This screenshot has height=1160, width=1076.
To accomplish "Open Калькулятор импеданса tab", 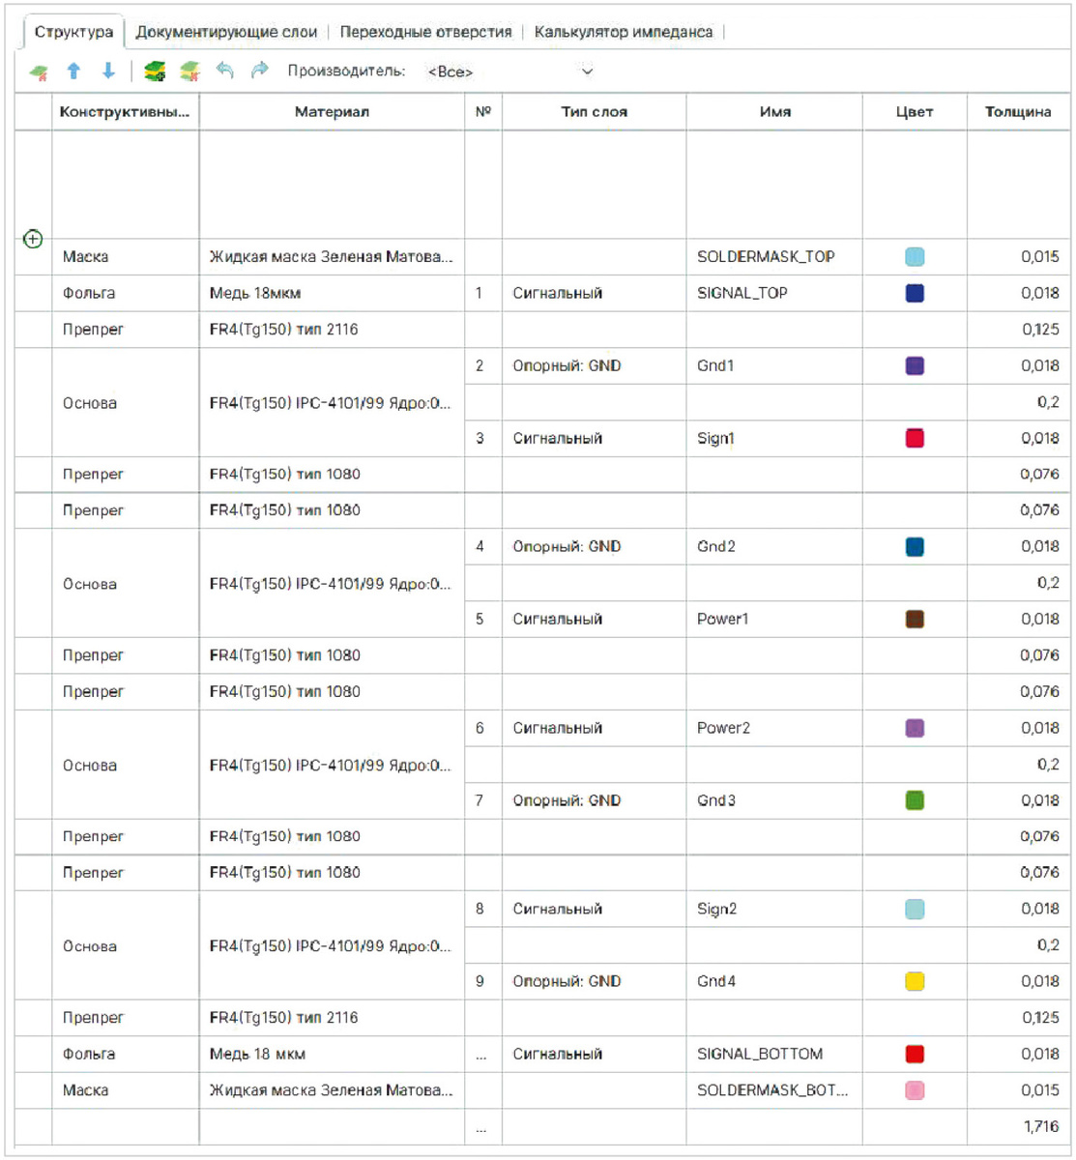I will click(x=624, y=32).
